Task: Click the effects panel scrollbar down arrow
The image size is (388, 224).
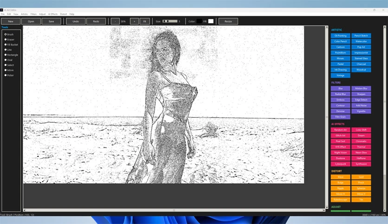Action: pos(385,210)
